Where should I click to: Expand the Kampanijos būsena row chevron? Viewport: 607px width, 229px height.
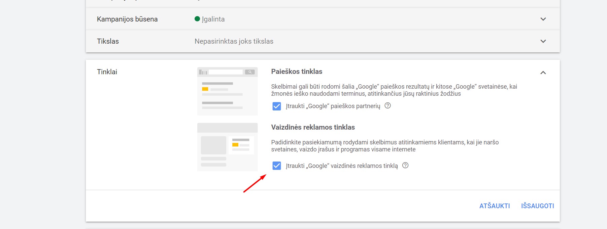543,19
